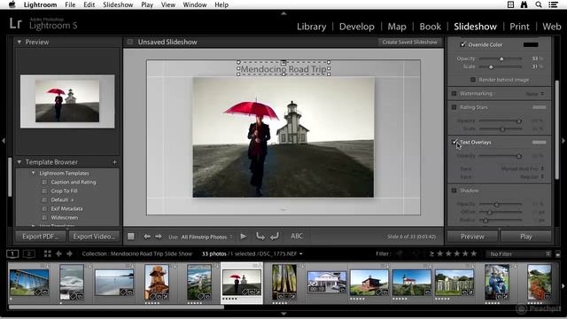Screen dimensions: 567x319
Task: Click the Preview button in right panel
Action: [472, 237]
